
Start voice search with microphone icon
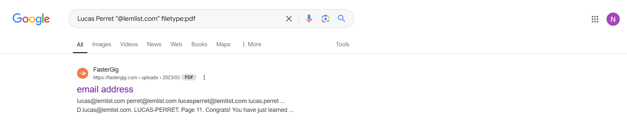[309, 19]
